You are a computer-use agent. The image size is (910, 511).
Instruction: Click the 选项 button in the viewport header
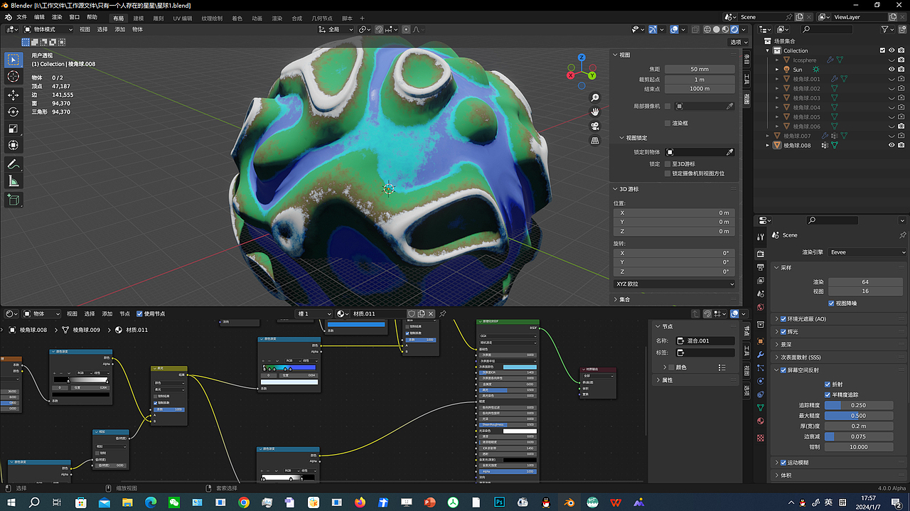click(736, 42)
